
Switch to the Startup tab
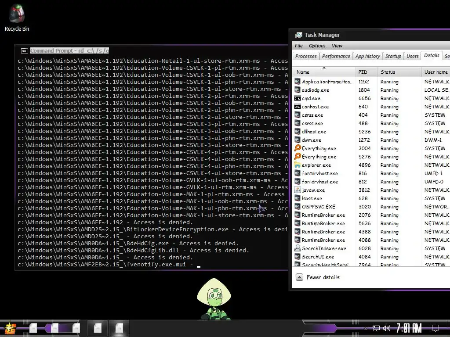[x=393, y=56]
